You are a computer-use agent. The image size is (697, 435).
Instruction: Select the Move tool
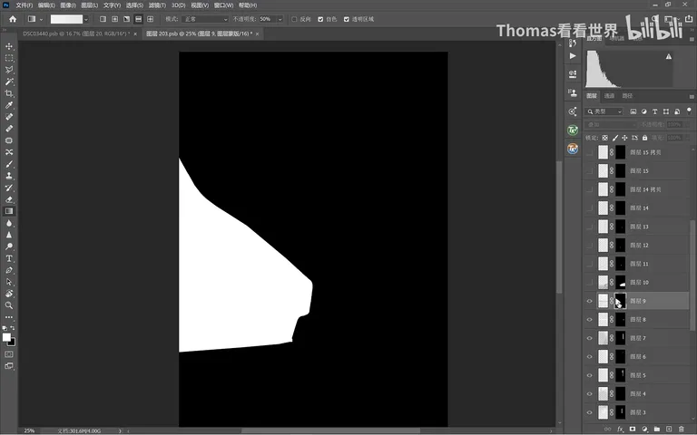pos(9,46)
